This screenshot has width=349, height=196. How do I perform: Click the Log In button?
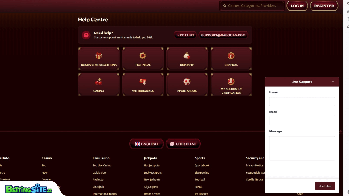click(297, 6)
